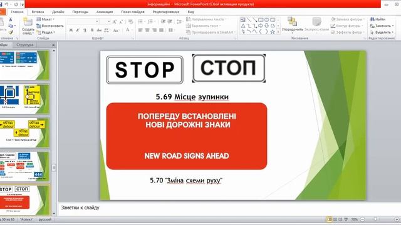Click the Normal view icon in status bar
This screenshot has height=225, width=401.
pyautogui.click(x=330, y=219)
